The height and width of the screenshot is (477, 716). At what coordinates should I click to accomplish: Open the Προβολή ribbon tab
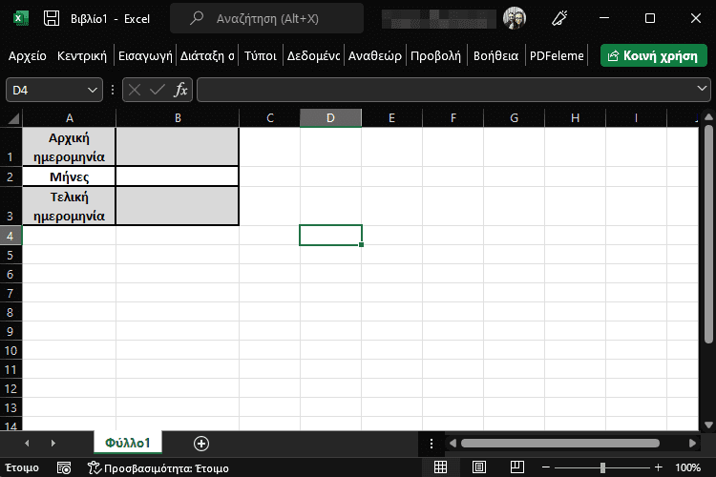tap(435, 56)
